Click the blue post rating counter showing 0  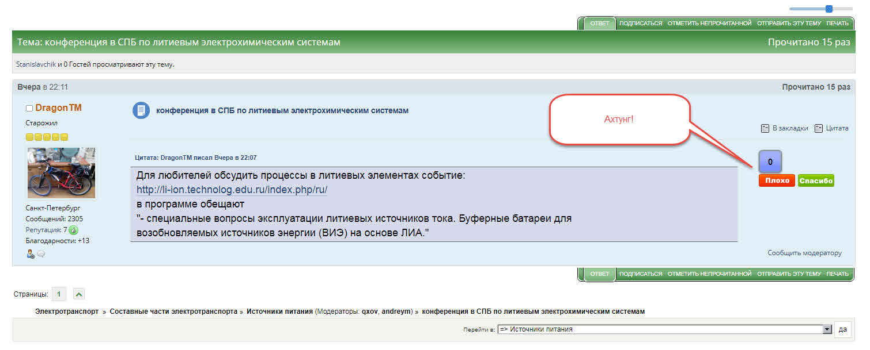pos(770,162)
